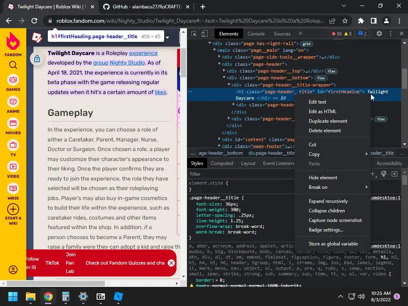The height and width of the screenshot is (306, 408).
Task: Toggle the Chrome side panel
Action: click(374, 21)
